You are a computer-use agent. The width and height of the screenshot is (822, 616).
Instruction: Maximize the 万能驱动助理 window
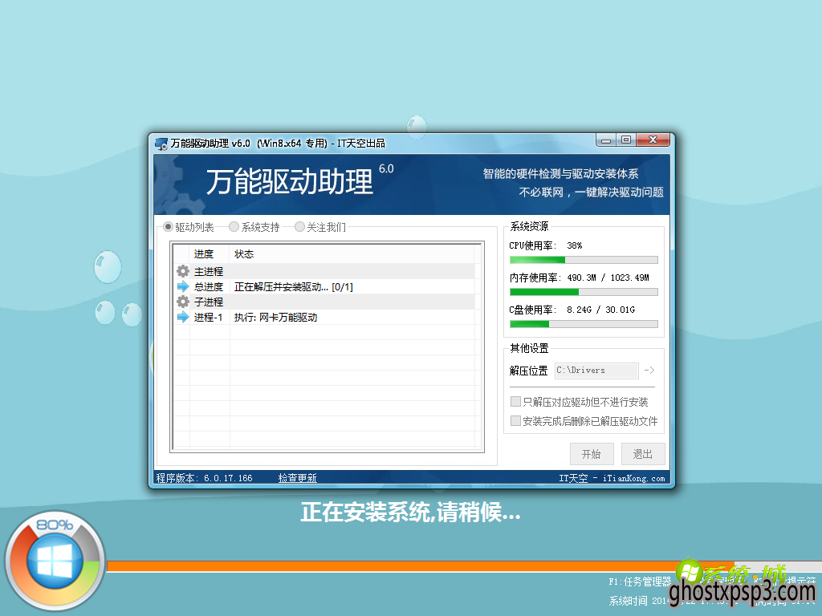(x=626, y=140)
